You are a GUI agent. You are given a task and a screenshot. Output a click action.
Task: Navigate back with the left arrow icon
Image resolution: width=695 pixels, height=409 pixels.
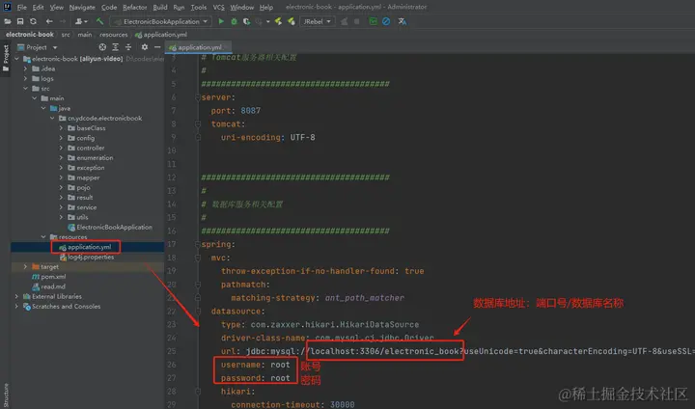49,21
